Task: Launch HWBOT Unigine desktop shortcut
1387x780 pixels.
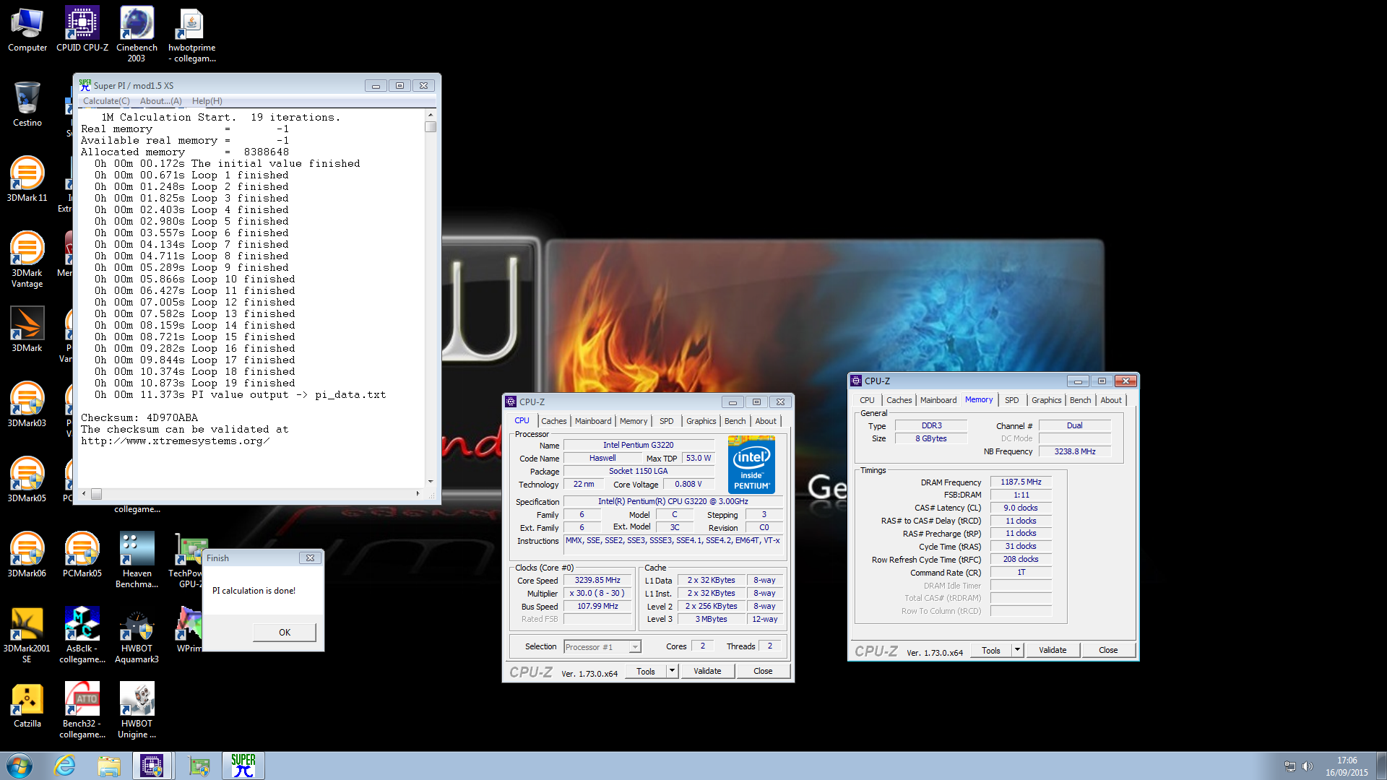Action: pyautogui.click(x=137, y=711)
